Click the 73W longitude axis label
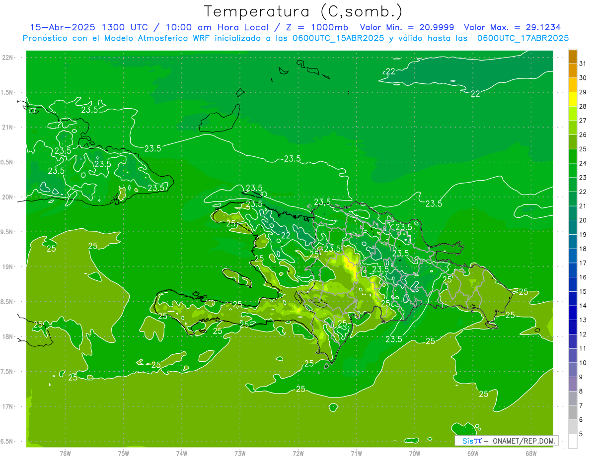Image resolution: width=596 pixels, height=460 pixels. point(240,453)
